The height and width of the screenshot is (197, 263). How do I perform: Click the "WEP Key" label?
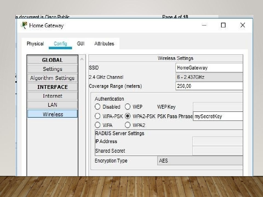coord(166,107)
